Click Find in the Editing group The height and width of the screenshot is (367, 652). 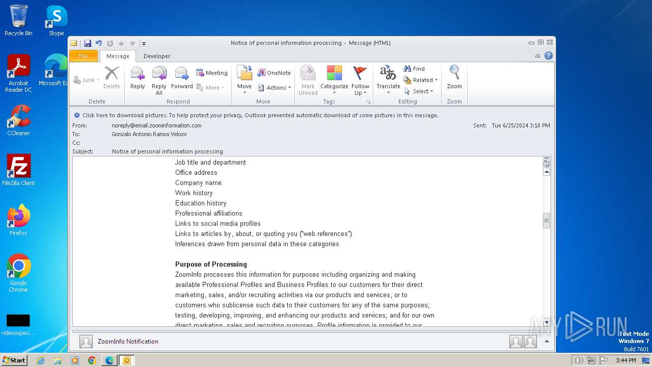tap(414, 69)
